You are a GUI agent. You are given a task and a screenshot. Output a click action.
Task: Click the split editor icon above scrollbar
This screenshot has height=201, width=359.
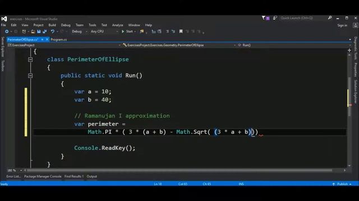349,50
